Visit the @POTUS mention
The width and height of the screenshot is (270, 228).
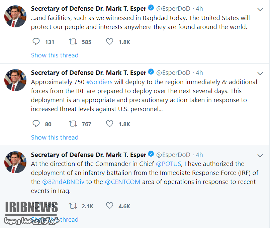[x=168, y=164]
